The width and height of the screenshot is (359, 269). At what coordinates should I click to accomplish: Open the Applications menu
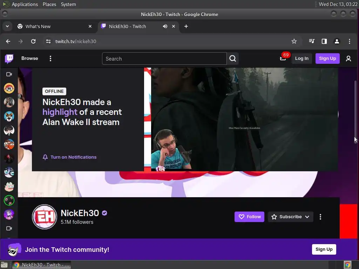pos(25,4)
